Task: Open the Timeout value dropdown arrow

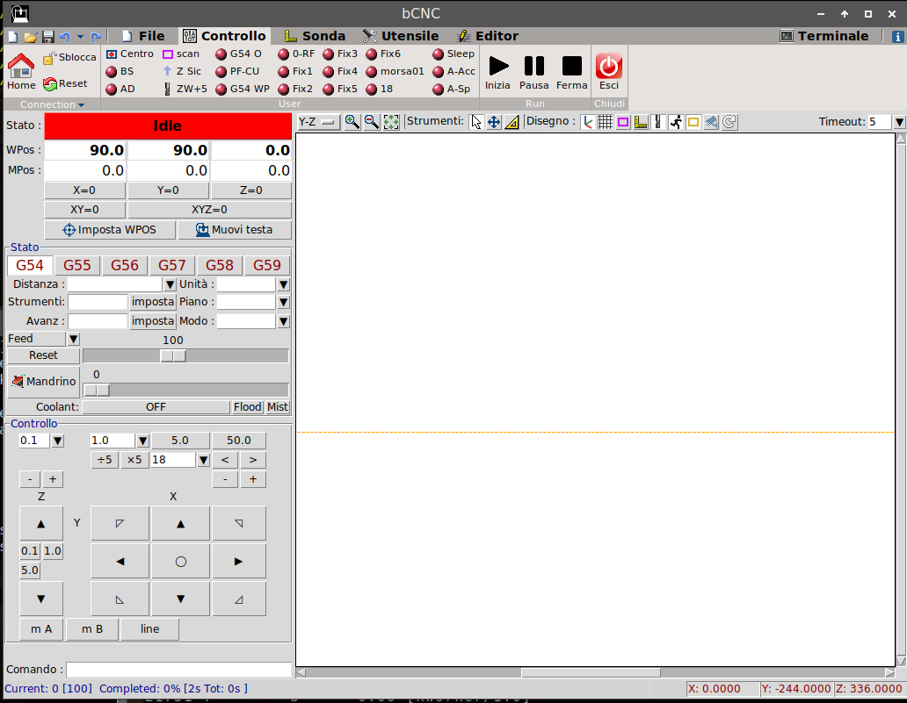Action: tap(899, 122)
